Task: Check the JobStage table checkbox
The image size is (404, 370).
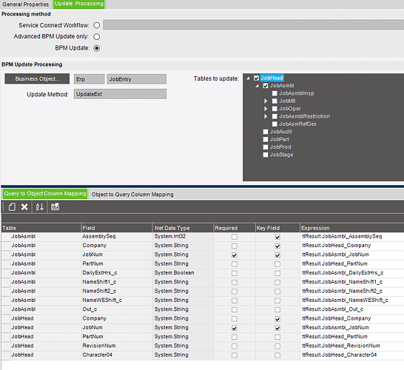Action: point(266,155)
